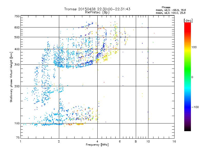Click the 'Stationary phase Virtual Height [km]' axis title

click(11, 77)
